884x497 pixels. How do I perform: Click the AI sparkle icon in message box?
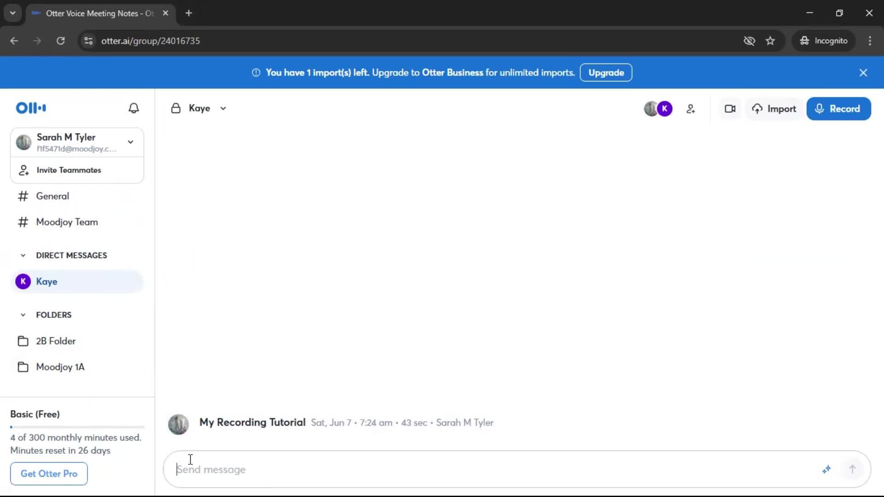point(826,469)
